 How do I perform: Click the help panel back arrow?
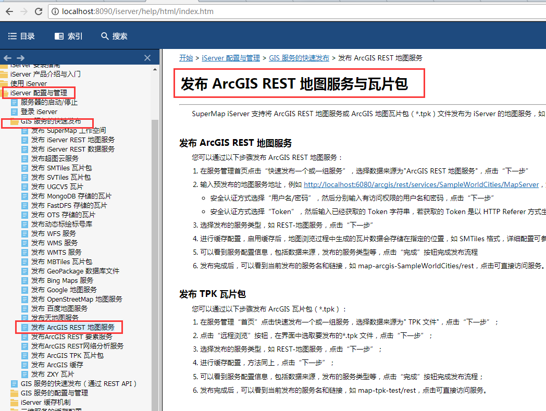coord(8,58)
